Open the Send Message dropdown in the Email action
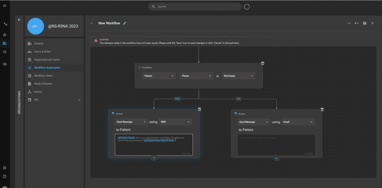The width and height of the screenshot is (382, 188). coord(254,122)
